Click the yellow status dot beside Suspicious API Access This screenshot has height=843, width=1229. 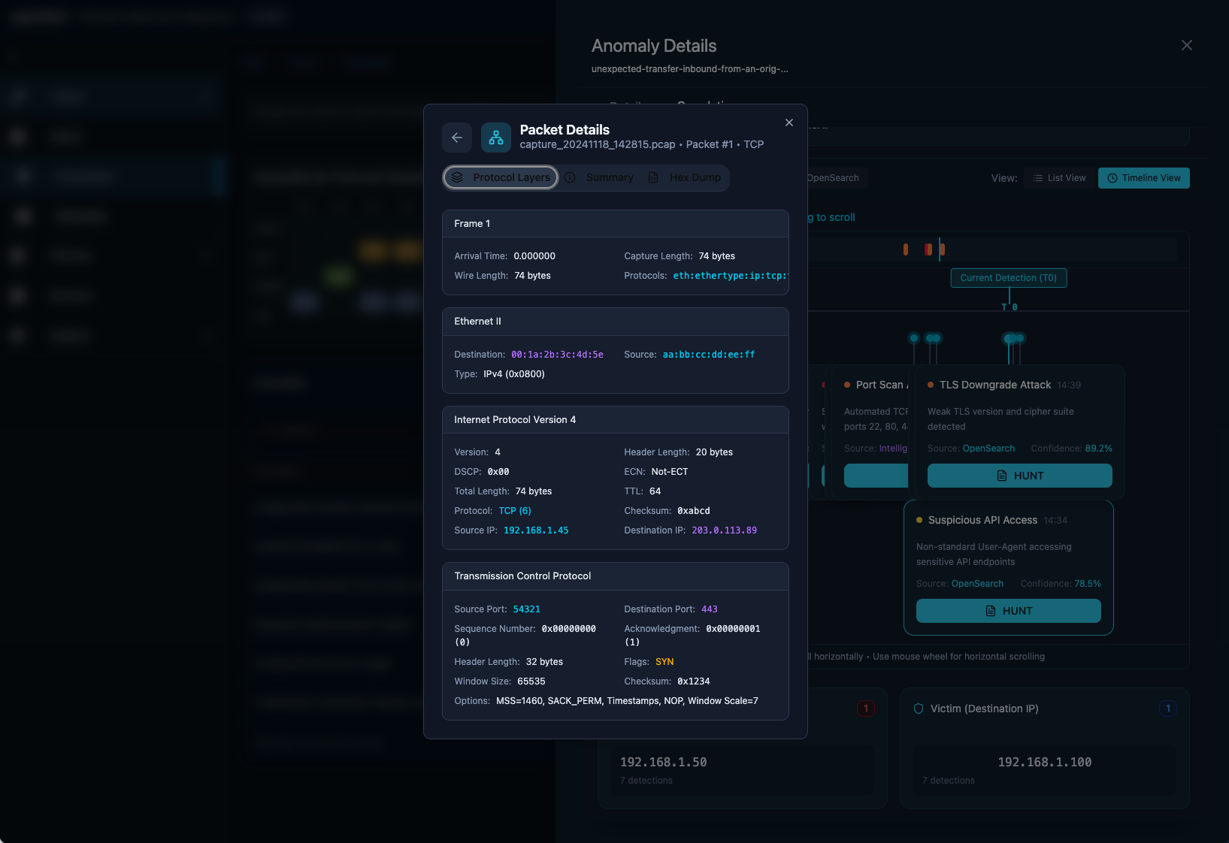click(x=918, y=519)
